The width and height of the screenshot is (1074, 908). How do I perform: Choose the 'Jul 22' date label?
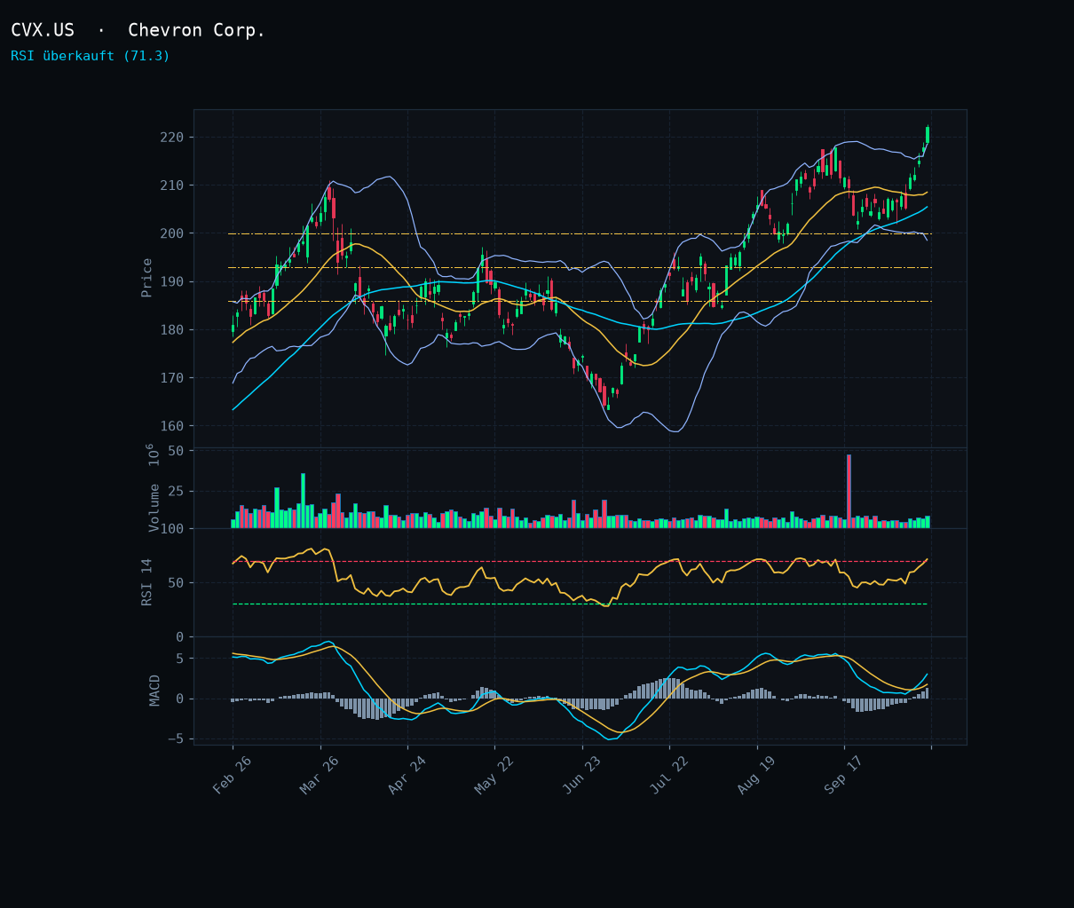click(669, 775)
